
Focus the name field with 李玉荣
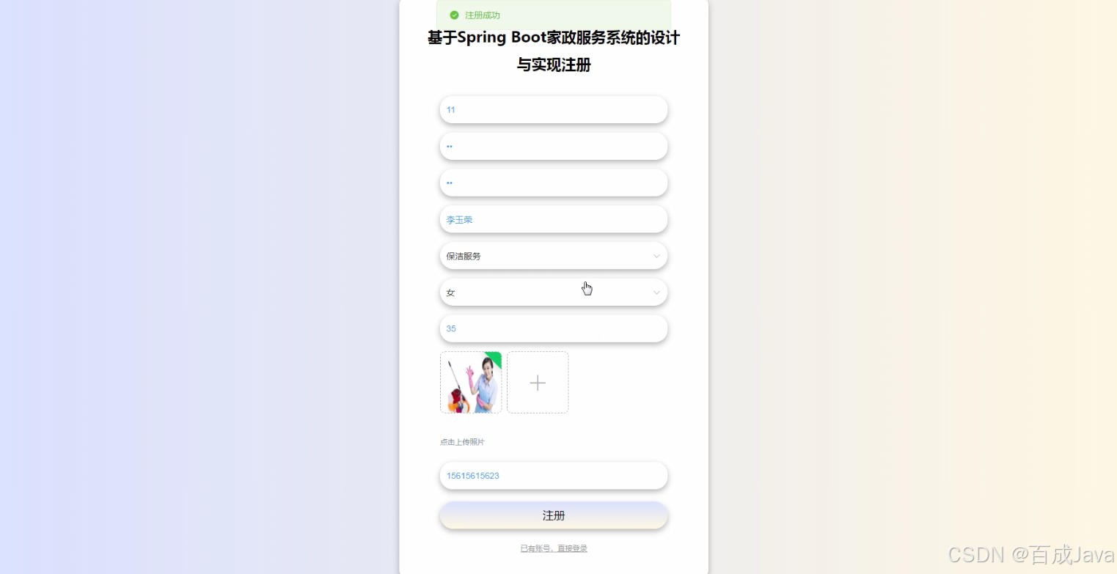tap(554, 219)
